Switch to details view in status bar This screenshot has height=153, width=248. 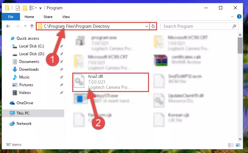click(231, 145)
